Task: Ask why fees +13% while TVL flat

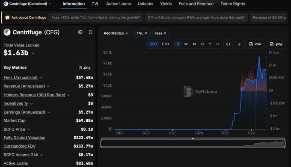Action: tap(95, 18)
